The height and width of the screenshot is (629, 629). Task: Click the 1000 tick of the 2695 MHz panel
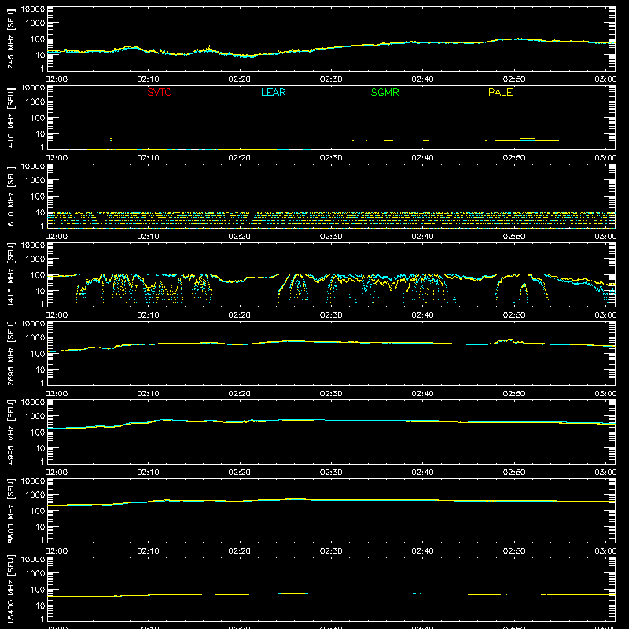tap(36, 338)
